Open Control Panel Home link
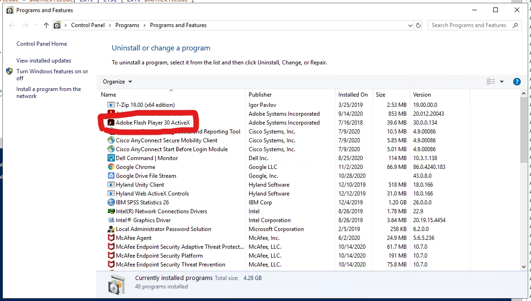Screen dimensions: 531x301 [x=42, y=43]
